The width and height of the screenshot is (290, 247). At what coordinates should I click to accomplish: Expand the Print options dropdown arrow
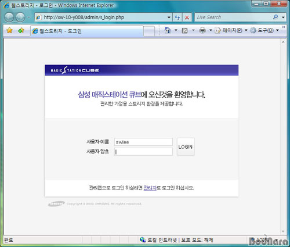(211, 30)
